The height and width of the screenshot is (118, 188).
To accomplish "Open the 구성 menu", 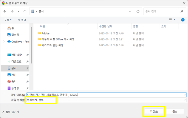I will [8, 20].
